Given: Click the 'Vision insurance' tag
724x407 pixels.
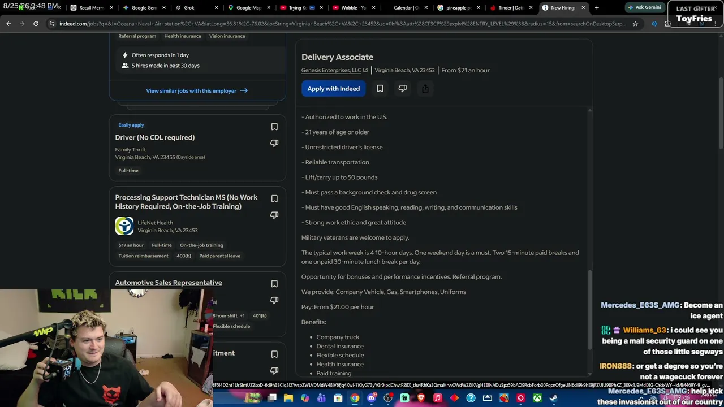Looking at the screenshot, I should click(227, 36).
